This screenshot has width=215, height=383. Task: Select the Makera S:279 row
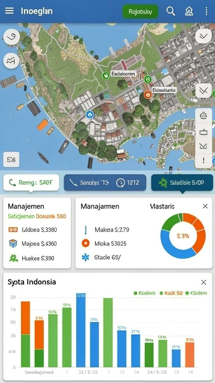point(106,230)
